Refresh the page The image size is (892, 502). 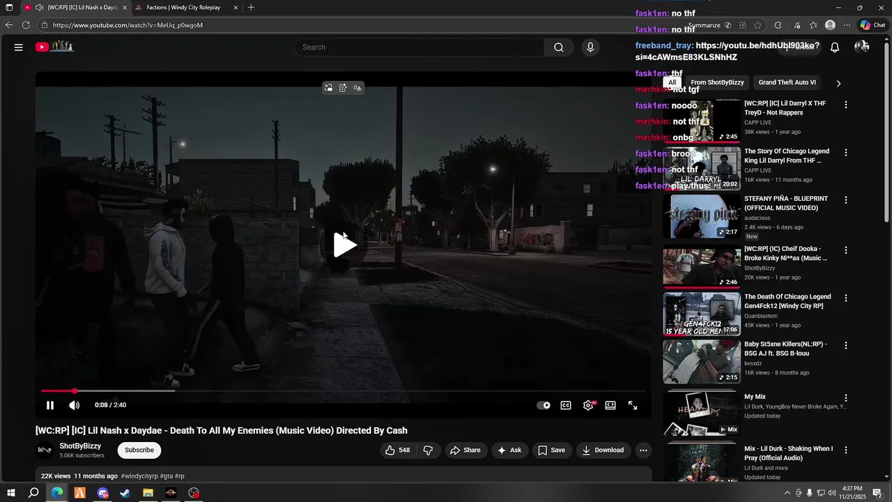pos(26,25)
